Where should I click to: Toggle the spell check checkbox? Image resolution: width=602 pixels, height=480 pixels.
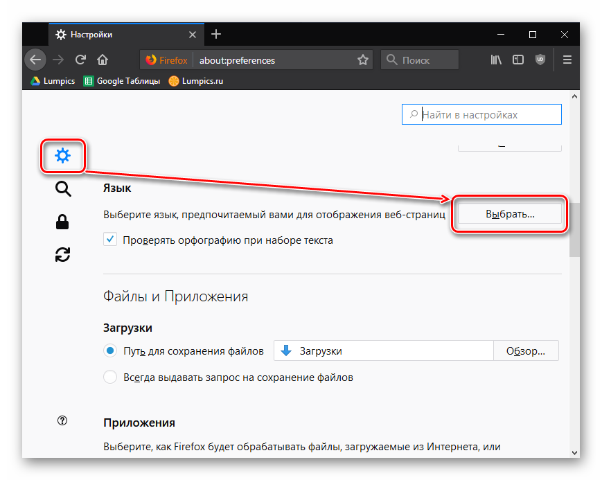110,240
